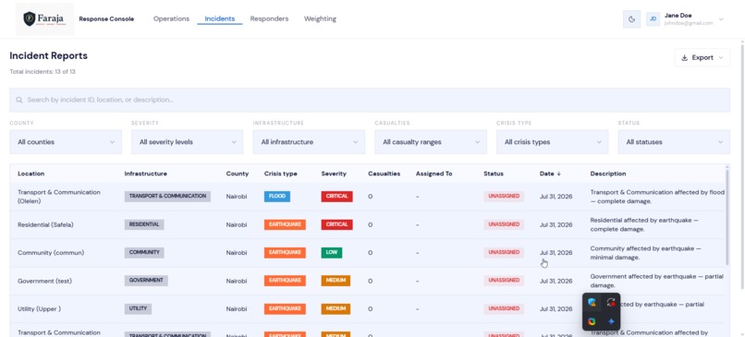The height and width of the screenshot is (337, 745).
Task: Open the Weighting tab
Action: tap(320, 19)
